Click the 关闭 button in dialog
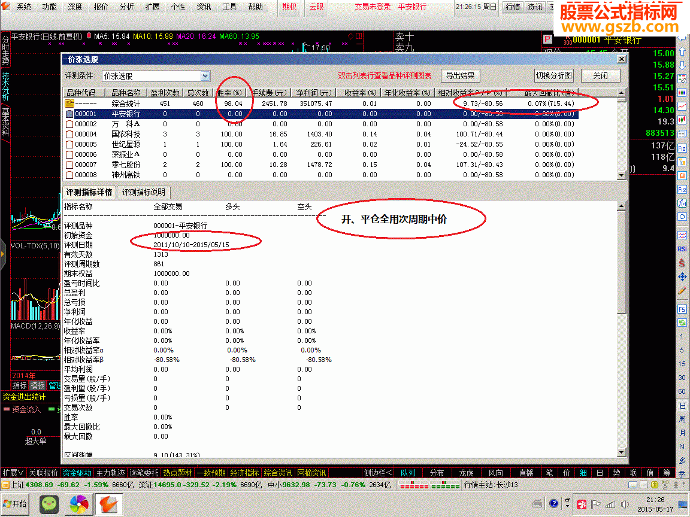 [600, 75]
